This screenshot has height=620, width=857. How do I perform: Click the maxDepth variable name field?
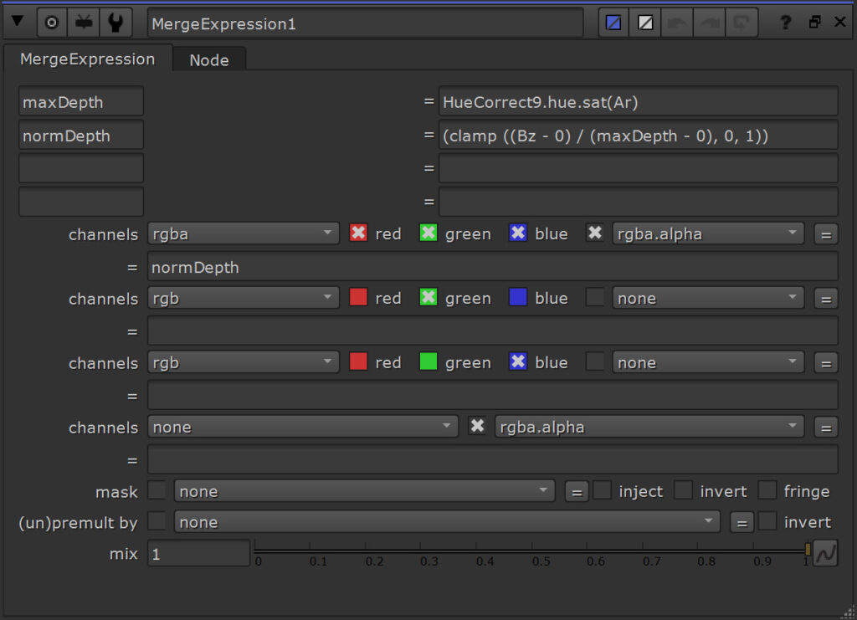click(81, 101)
